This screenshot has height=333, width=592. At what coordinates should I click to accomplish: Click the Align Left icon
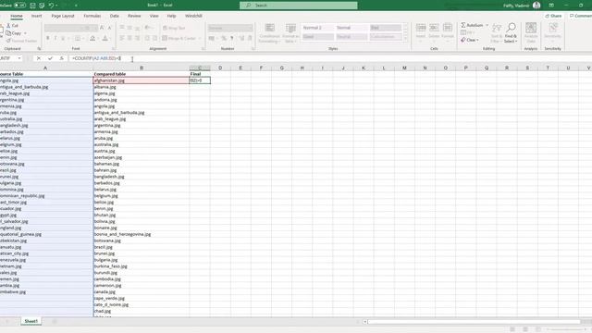[122, 38]
